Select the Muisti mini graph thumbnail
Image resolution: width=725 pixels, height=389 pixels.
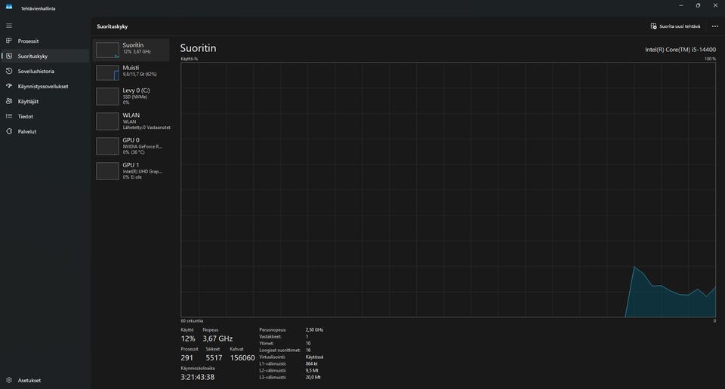107,72
